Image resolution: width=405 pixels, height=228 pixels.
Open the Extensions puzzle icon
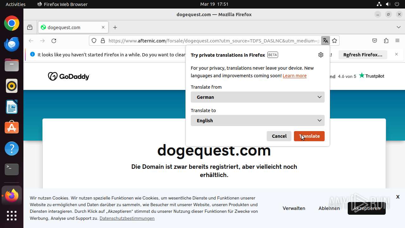(x=386, y=41)
